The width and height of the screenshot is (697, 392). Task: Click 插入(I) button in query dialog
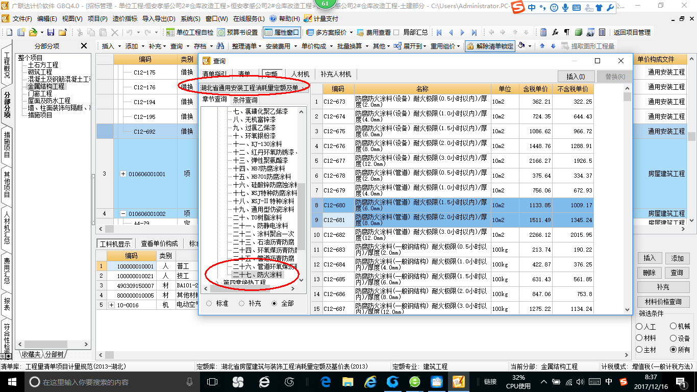pyautogui.click(x=576, y=77)
